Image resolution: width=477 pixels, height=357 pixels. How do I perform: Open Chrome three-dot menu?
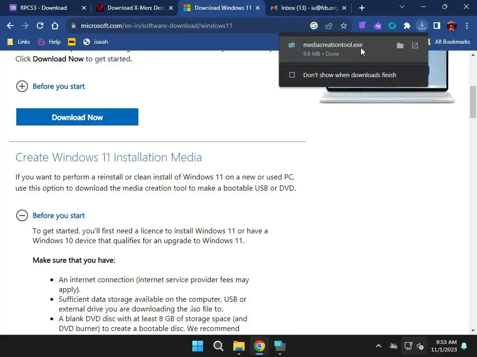tap(467, 26)
